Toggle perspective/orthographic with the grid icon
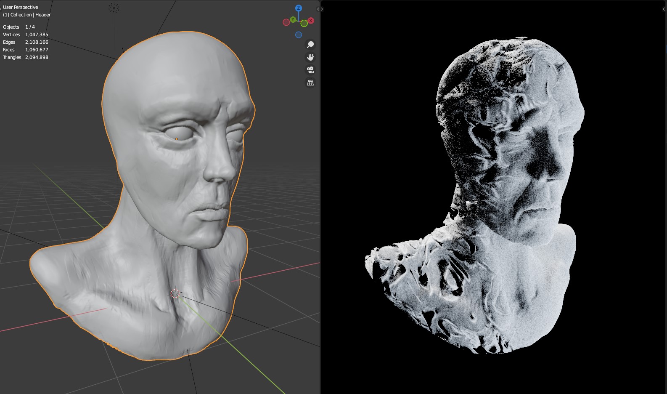This screenshot has width=667, height=394. tap(310, 83)
